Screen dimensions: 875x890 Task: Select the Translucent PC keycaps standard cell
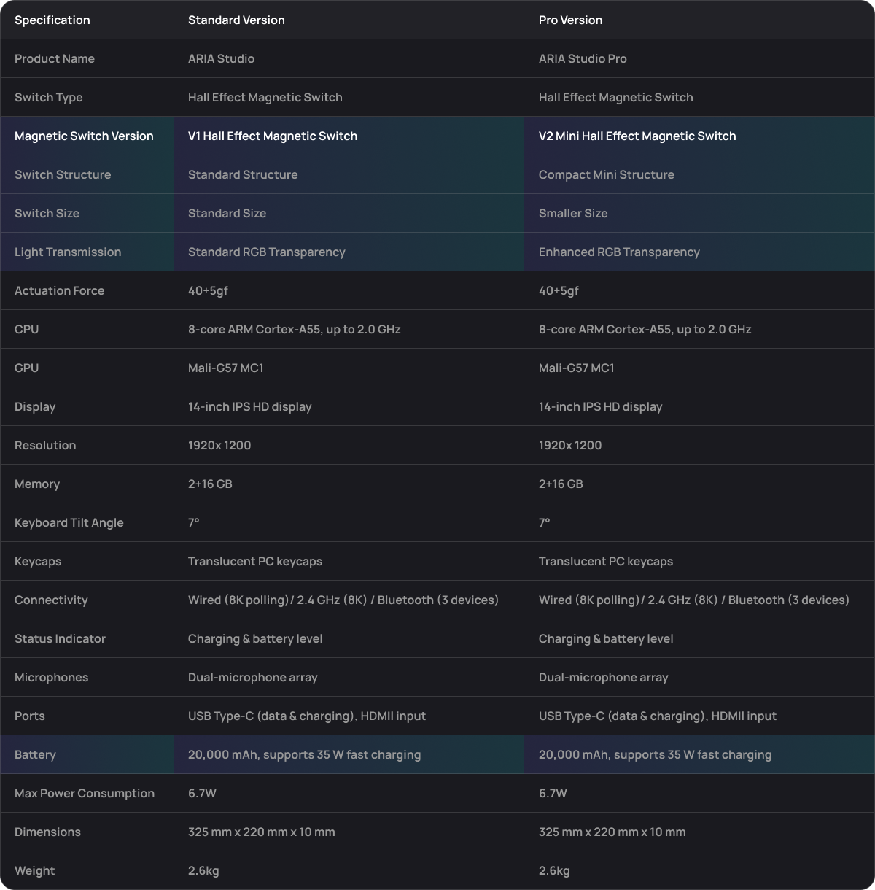pos(255,562)
